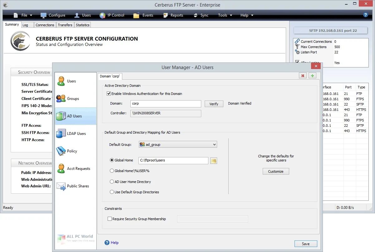Click the security group name field
Image resolution: width=375 pixels, height=252 pixels.
[212, 219]
